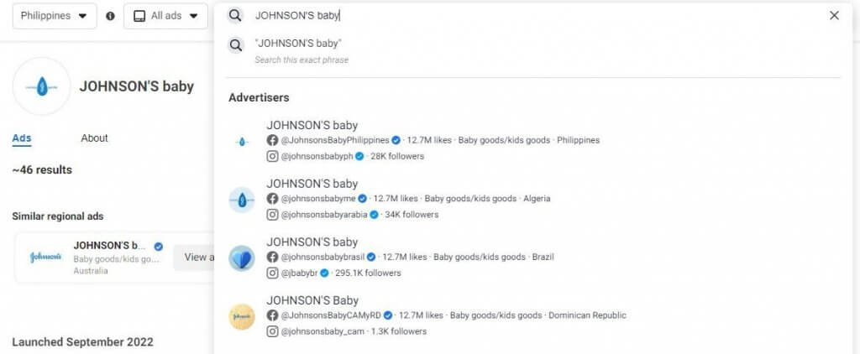Click Facebook icon beside @JohnsonsBabyPhilippines
Viewport: 860px width, 354px height.
point(273,140)
